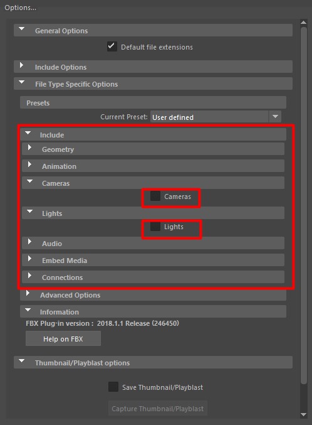Enable the Lights checkbox

155,227
